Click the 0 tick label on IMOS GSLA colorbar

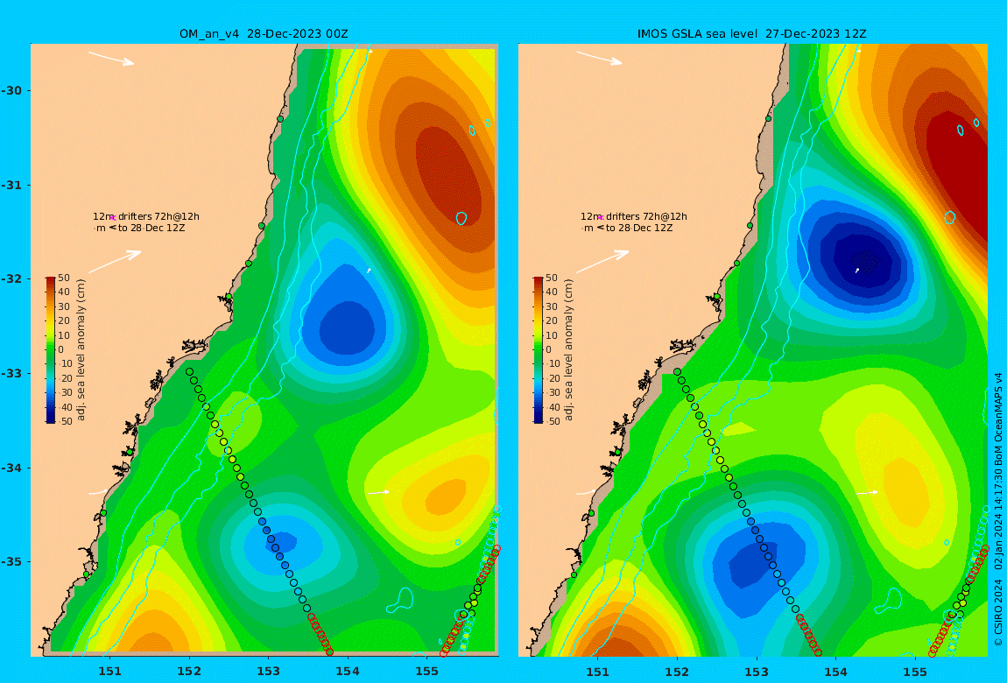click(x=548, y=350)
